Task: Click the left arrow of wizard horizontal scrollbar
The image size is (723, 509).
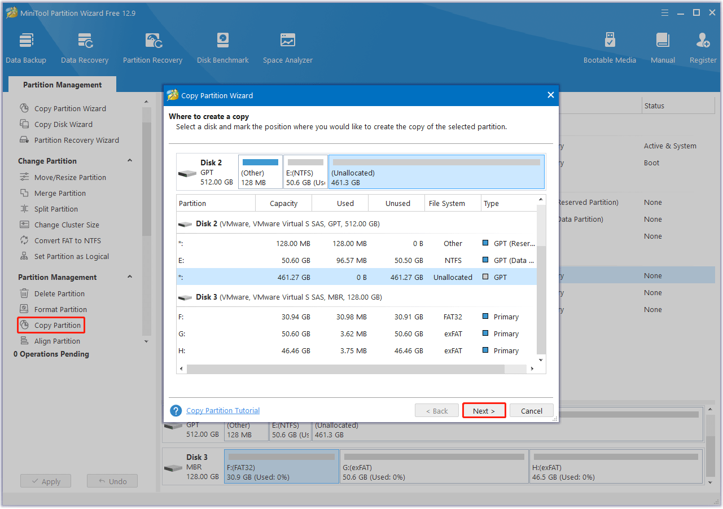Action: pos(181,369)
